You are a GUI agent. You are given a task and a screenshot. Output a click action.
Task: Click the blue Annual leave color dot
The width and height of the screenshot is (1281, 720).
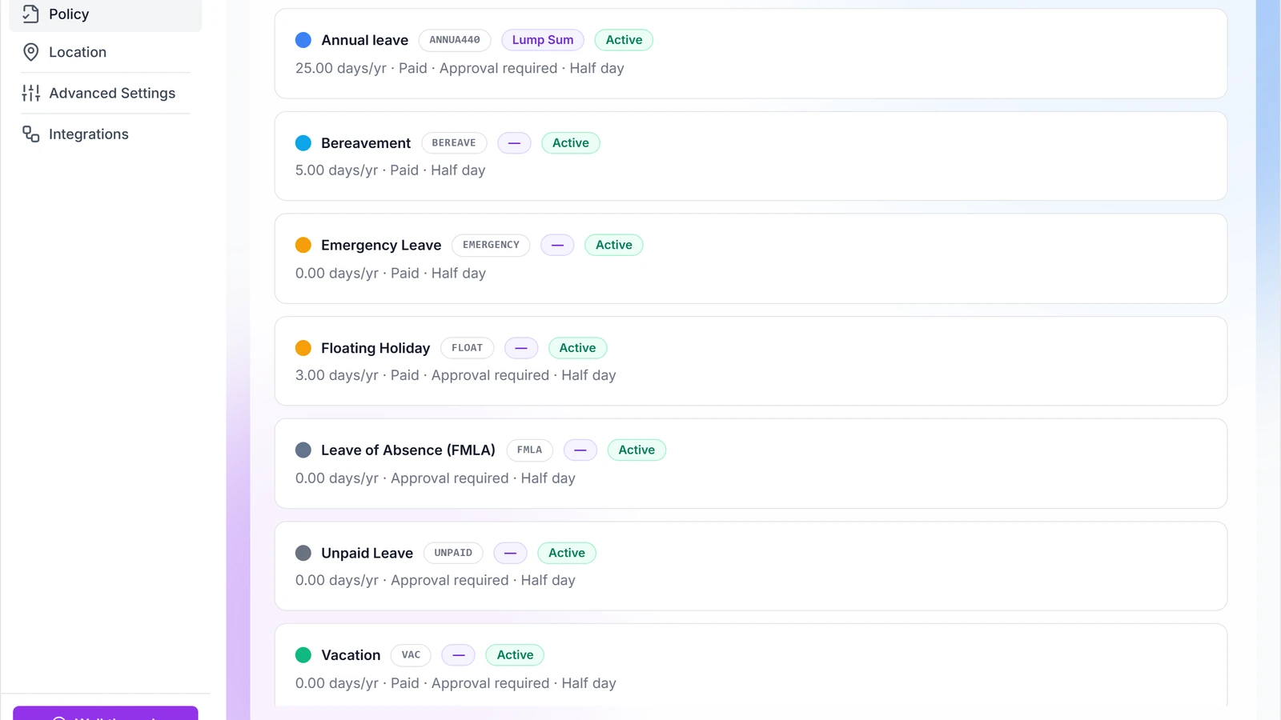303,40
